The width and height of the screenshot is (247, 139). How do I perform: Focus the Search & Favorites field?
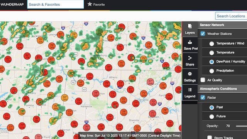[56, 4]
